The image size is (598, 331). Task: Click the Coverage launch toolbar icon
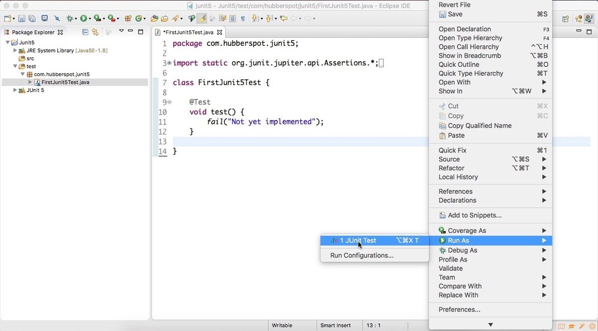[97, 18]
